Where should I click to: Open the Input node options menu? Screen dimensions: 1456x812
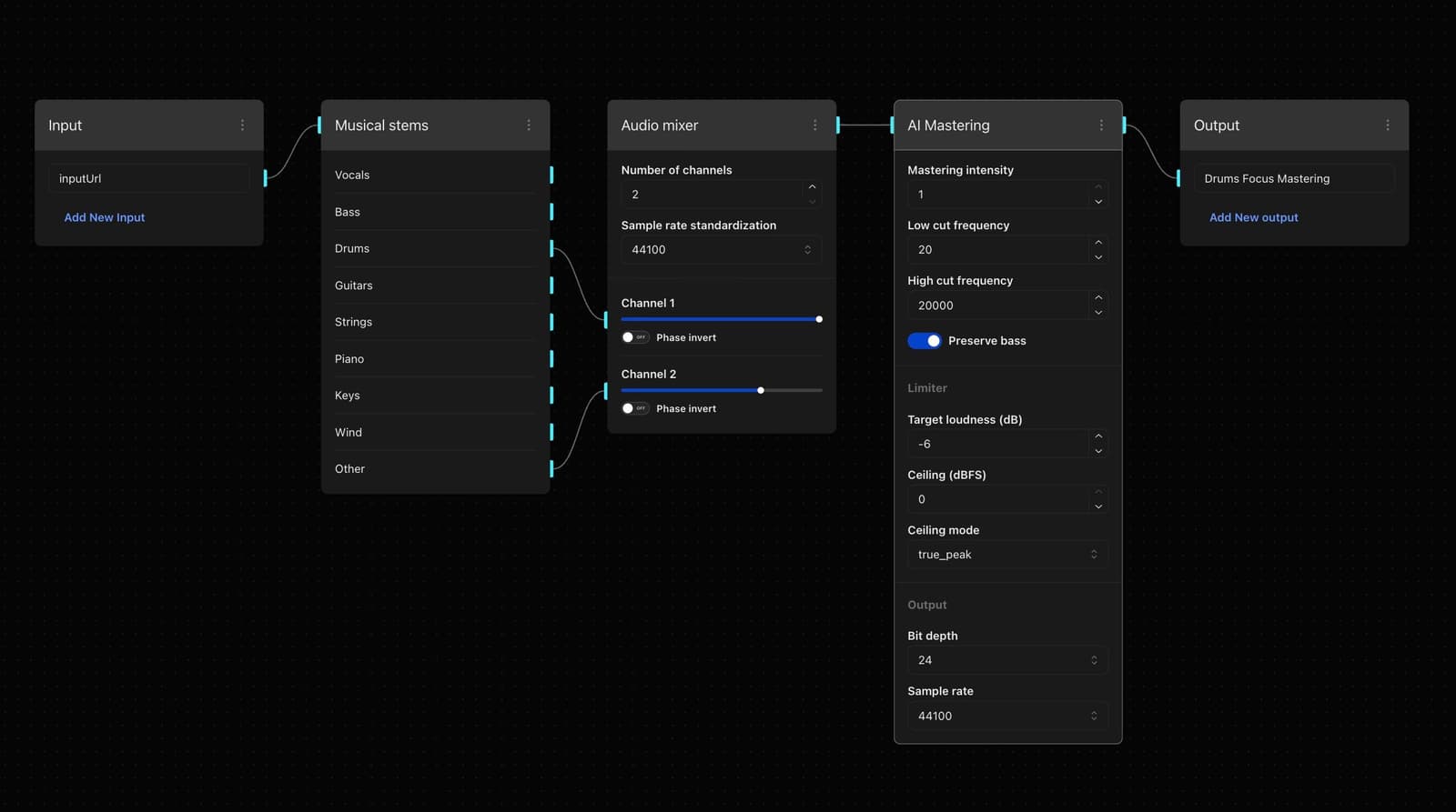pos(242,125)
